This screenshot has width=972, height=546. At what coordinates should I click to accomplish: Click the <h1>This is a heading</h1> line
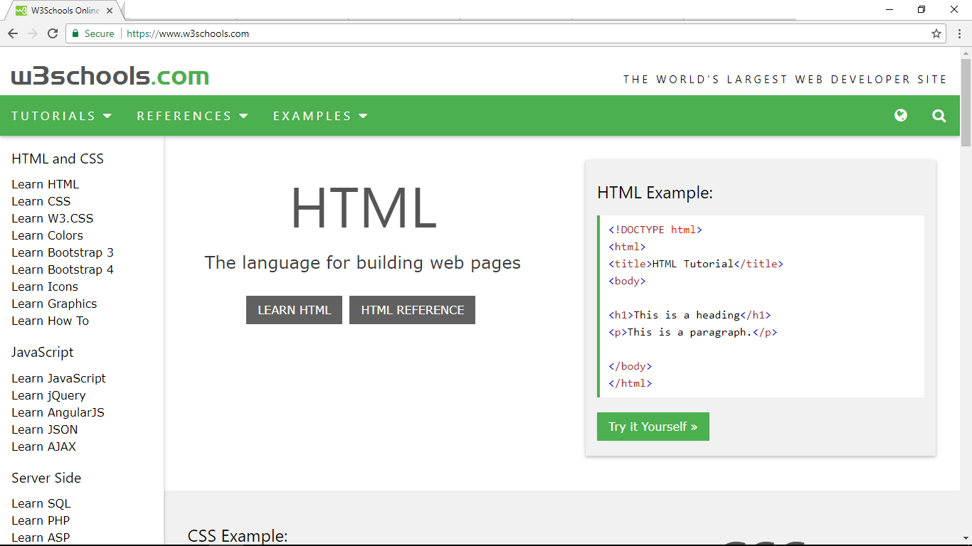tap(690, 315)
